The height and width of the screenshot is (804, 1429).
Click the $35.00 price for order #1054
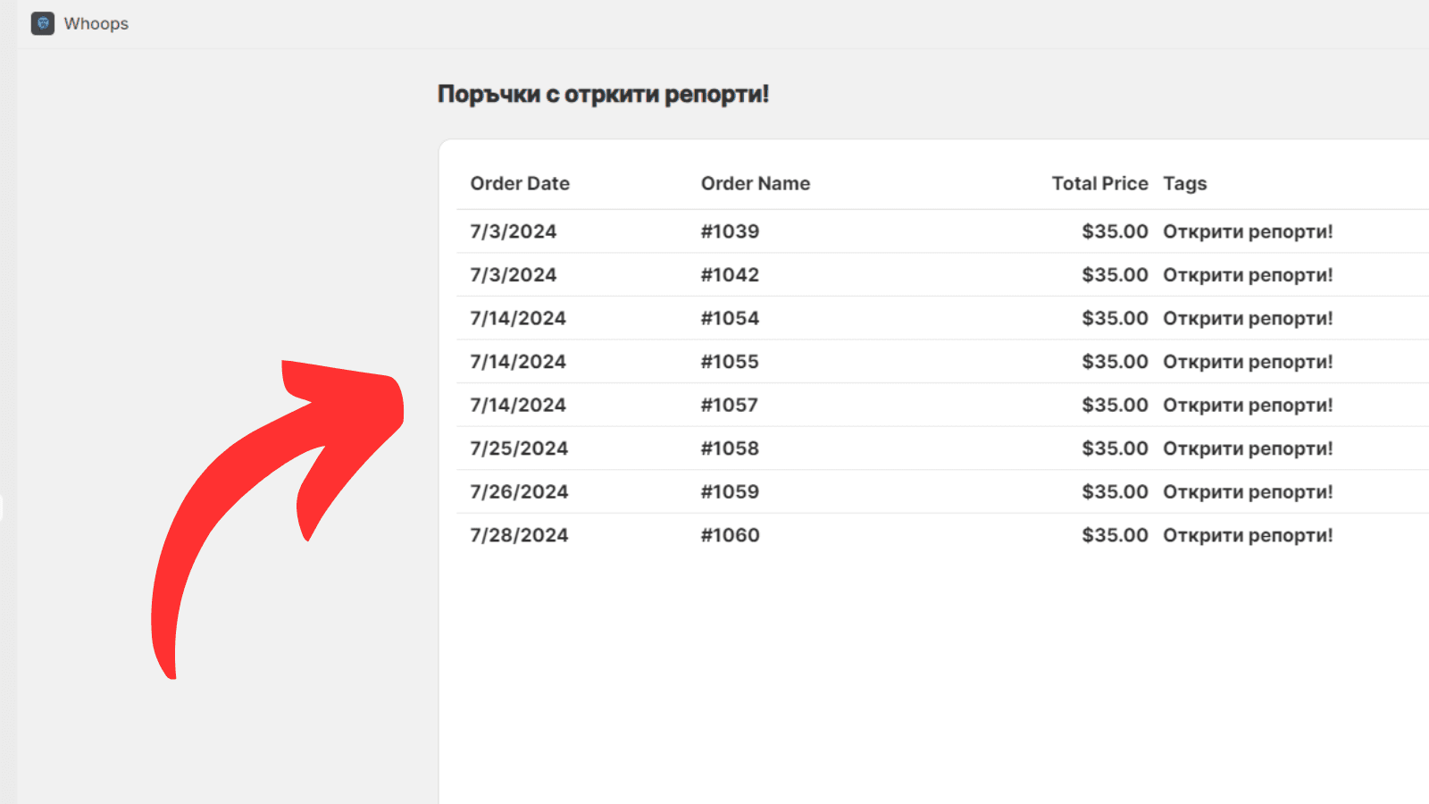pyautogui.click(x=1115, y=318)
